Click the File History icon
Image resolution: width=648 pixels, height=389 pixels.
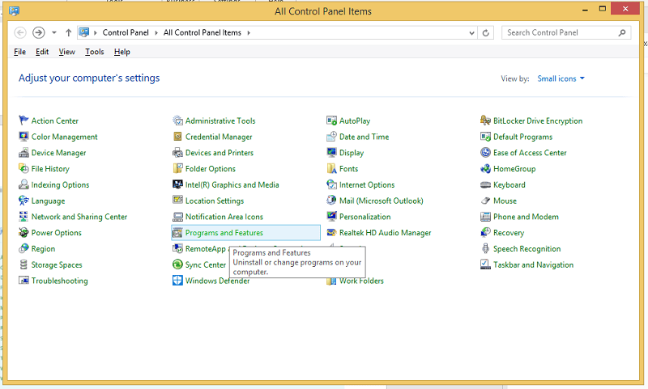(23, 169)
